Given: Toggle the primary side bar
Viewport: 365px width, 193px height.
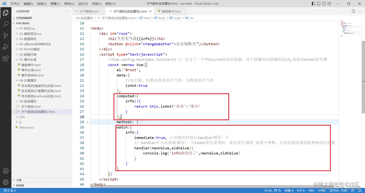Looking at the screenshot, I should click(314, 4).
